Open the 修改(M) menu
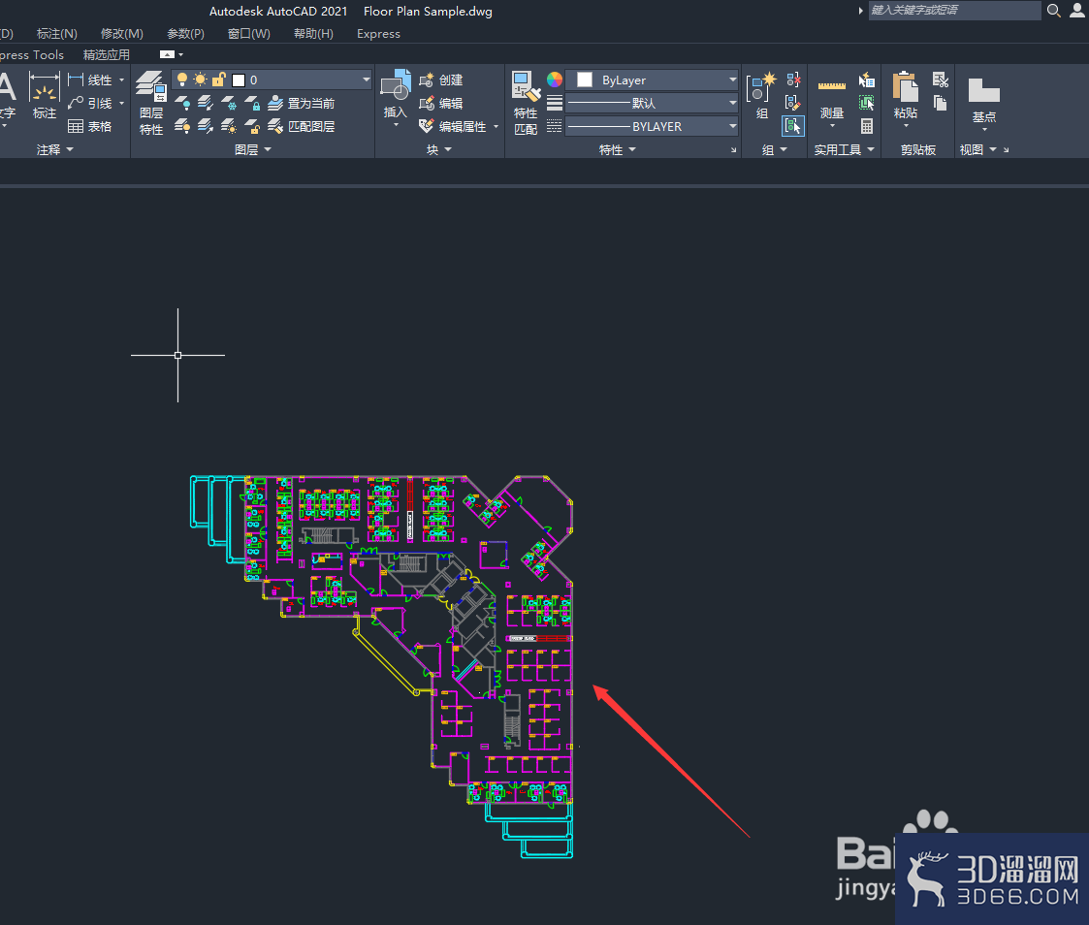 121,33
